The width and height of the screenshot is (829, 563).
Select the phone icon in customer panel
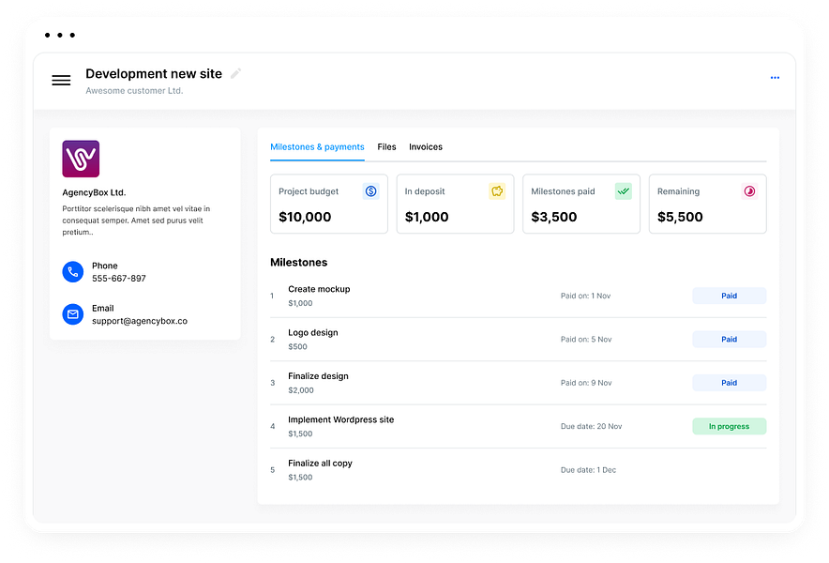click(x=73, y=272)
